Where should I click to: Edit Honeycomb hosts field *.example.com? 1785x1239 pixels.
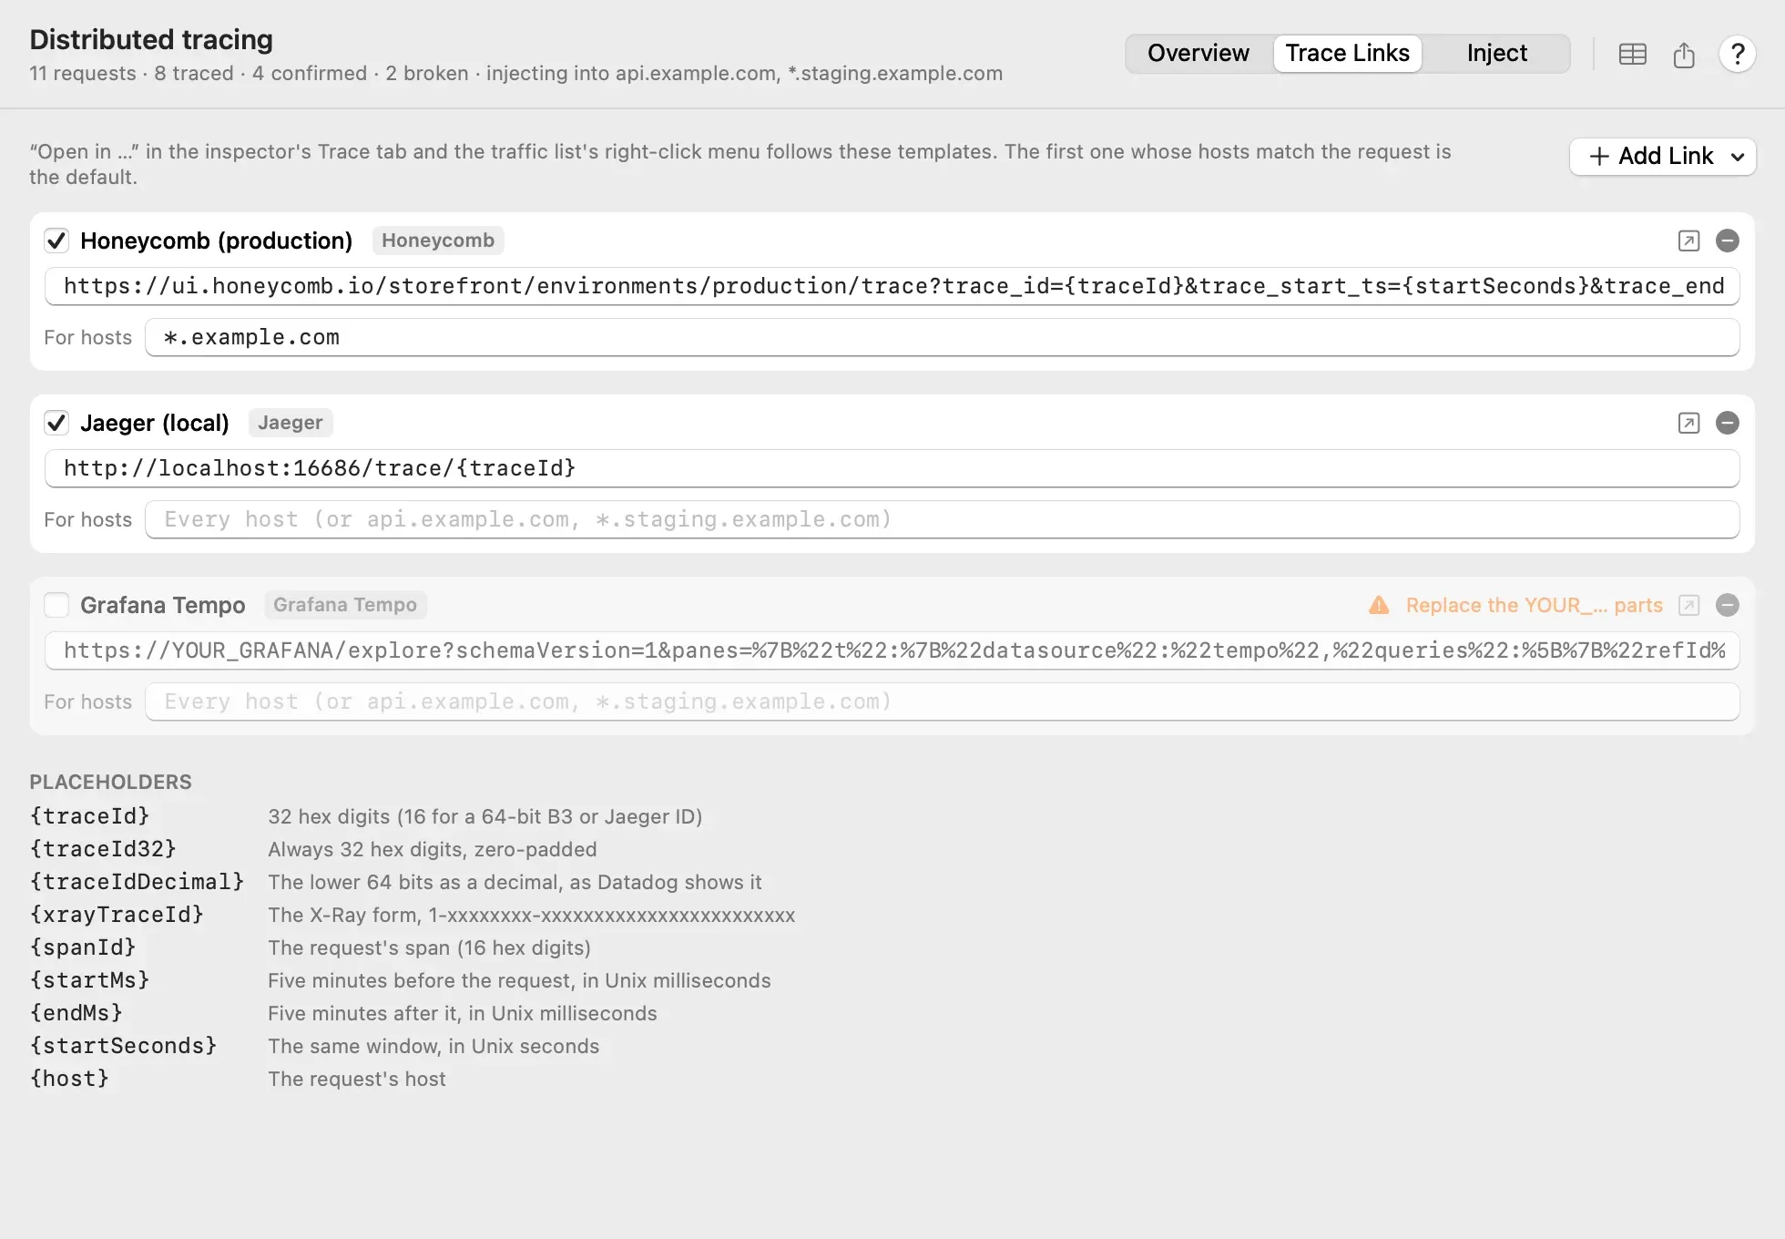(943, 337)
